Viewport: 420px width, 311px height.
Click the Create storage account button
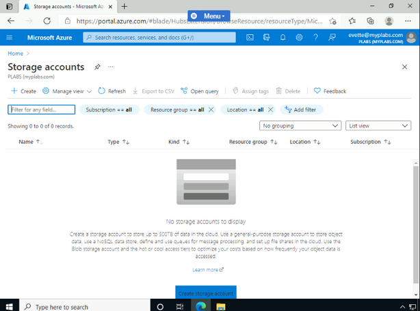coord(205,293)
